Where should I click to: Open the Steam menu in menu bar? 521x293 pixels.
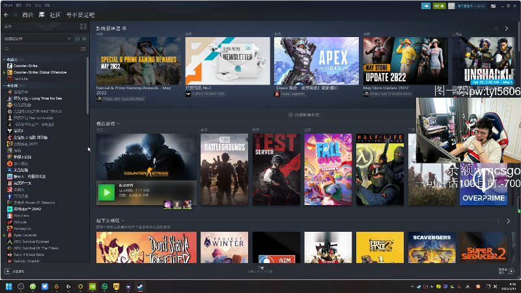point(8,5)
